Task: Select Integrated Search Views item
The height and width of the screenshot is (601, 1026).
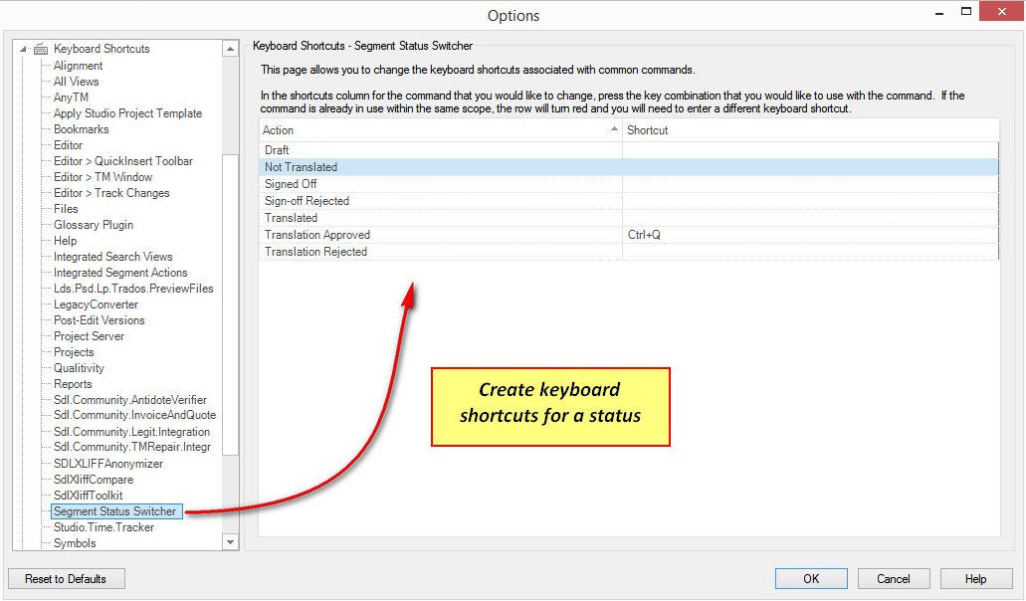Action: (112, 257)
